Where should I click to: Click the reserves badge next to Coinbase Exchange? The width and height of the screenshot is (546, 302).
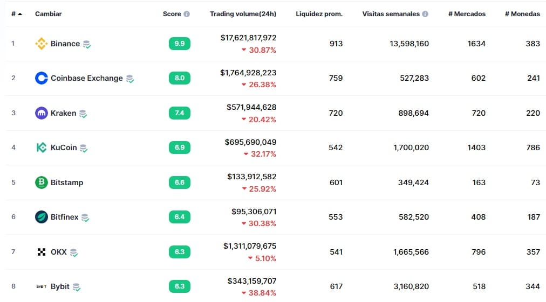(x=130, y=79)
